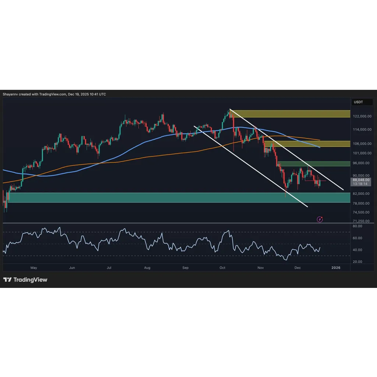This screenshot has height=377, width=377.
Task: Click the 106,000.00 price axis label
Action: [362, 144]
